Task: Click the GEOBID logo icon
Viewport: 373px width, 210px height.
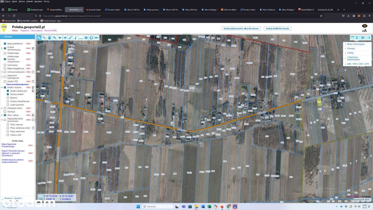Action: (x=4, y=28)
